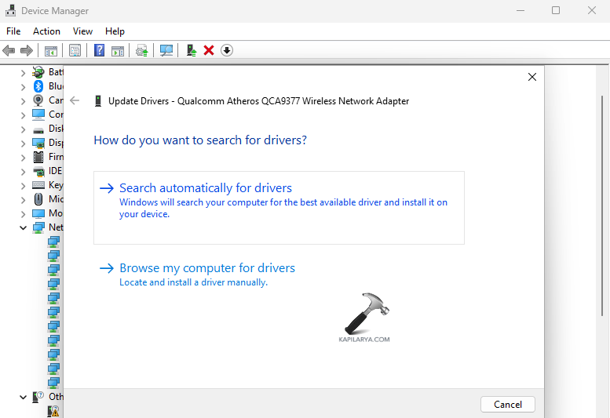Click the red X Uninstall device icon
Screen dimensions: 610x418
pos(209,50)
